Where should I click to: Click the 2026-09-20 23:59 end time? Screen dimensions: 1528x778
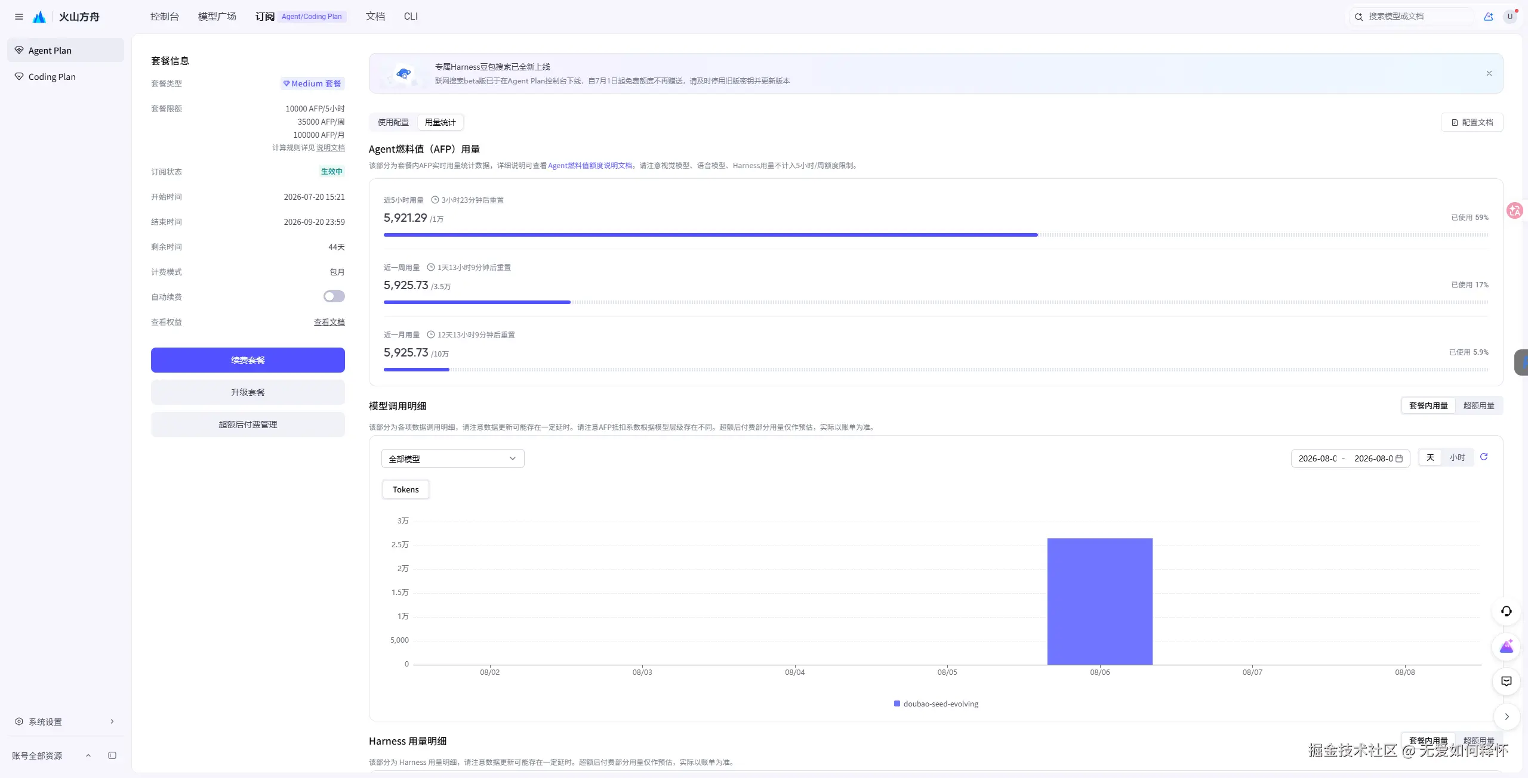click(x=315, y=222)
